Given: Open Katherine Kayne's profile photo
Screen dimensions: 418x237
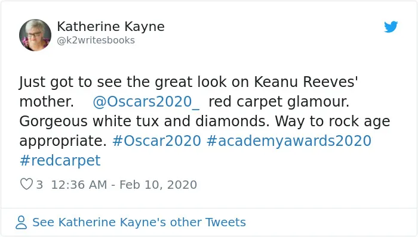Looking at the screenshot, I should (35, 35).
